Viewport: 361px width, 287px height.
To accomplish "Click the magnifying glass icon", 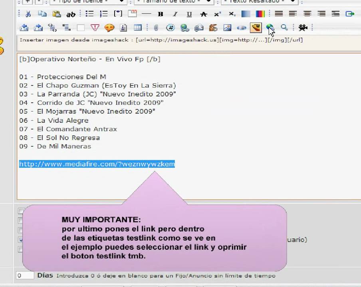I will pyautogui.click(x=284, y=28).
